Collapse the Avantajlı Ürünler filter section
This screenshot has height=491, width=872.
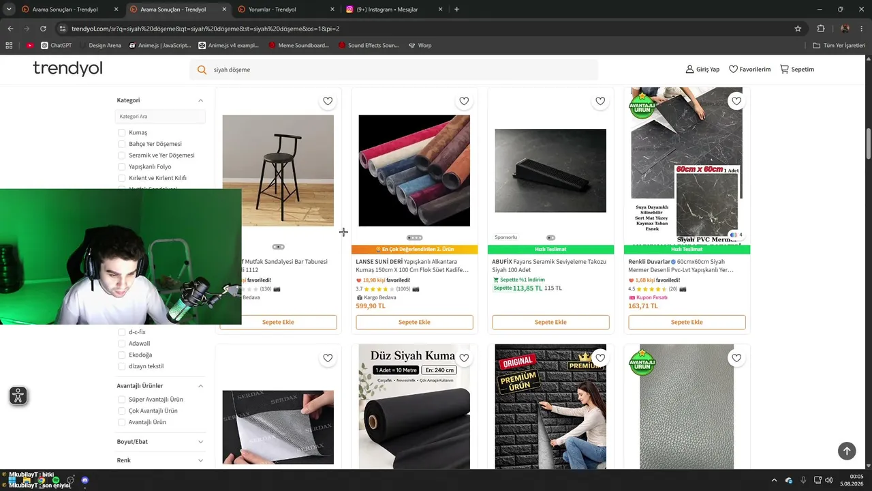tap(200, 386)
